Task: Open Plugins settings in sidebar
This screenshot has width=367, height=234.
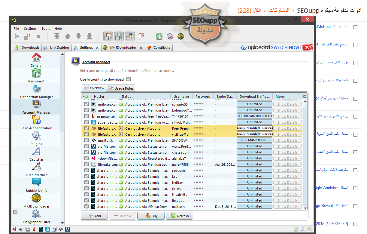Action: coord(36,138)
